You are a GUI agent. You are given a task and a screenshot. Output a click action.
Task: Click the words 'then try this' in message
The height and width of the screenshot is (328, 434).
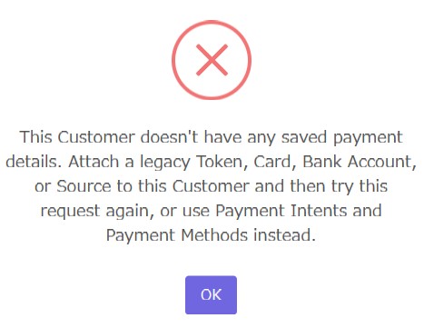pos(339,186)
